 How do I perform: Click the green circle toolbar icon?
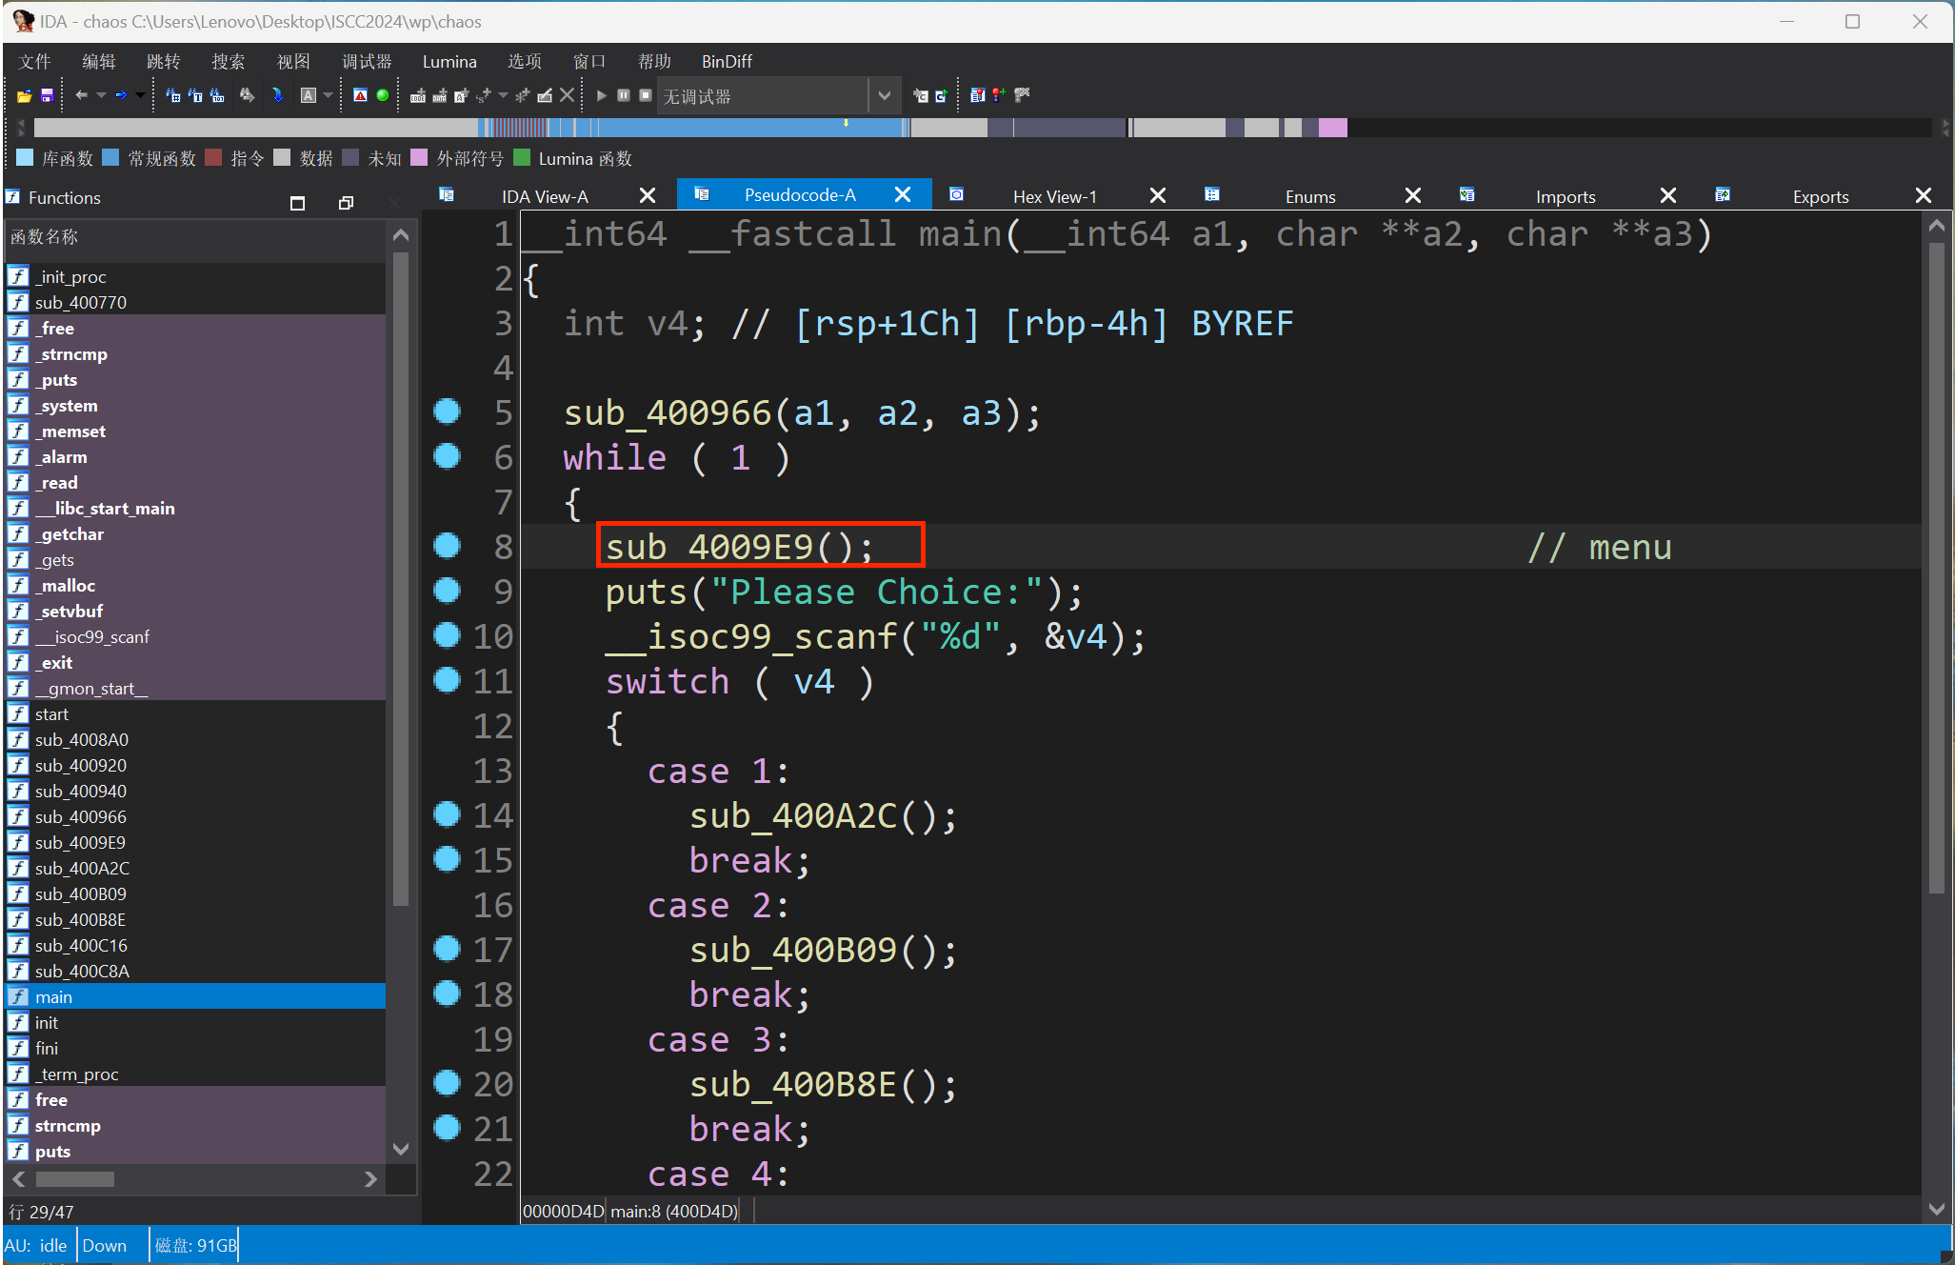[x=383, y=95]
